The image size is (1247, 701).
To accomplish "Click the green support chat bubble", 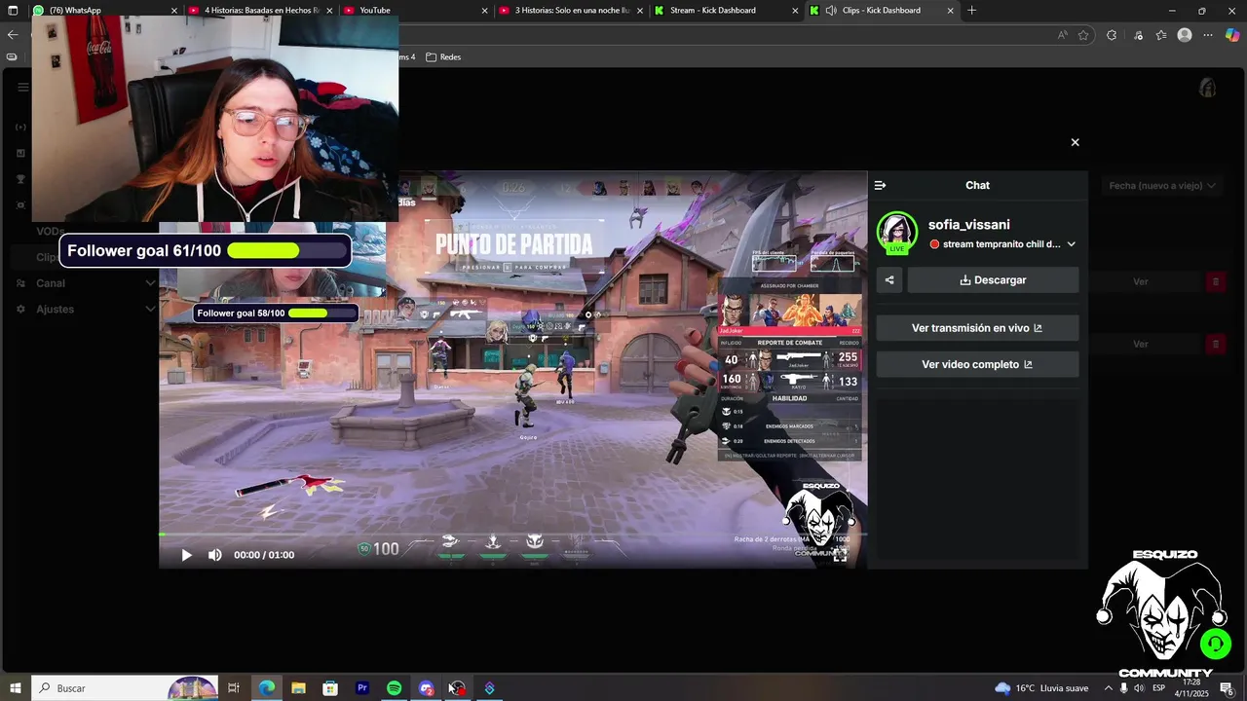I will [1215, 644].
